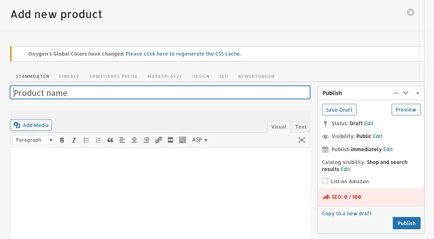Screen dimensions: 434x239
Task: Open the ASP dropdown menu
Action: [200, 140]
